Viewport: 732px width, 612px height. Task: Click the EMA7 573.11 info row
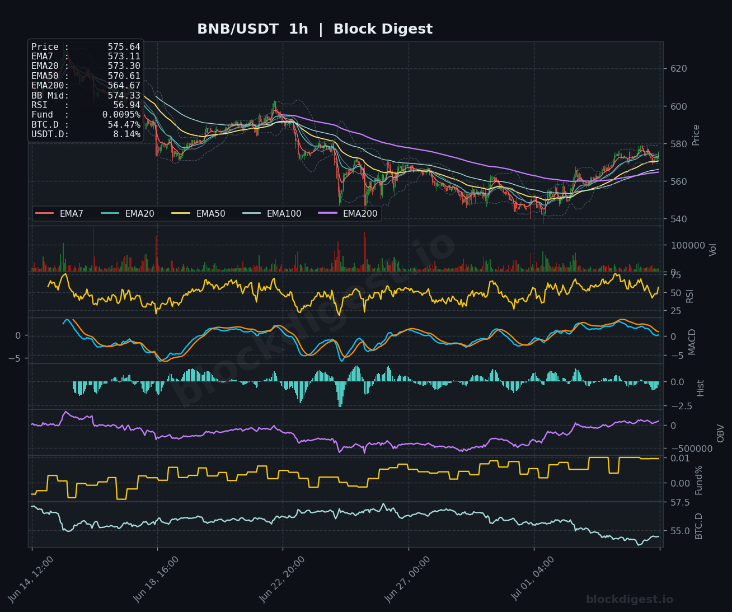click(x=86, y=57)
